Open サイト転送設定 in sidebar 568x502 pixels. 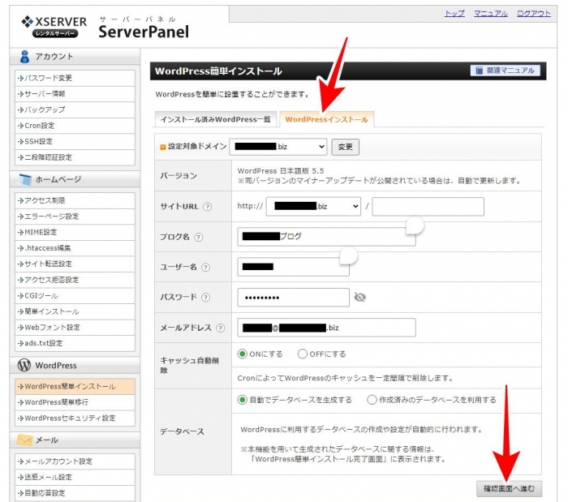point(75,264)
